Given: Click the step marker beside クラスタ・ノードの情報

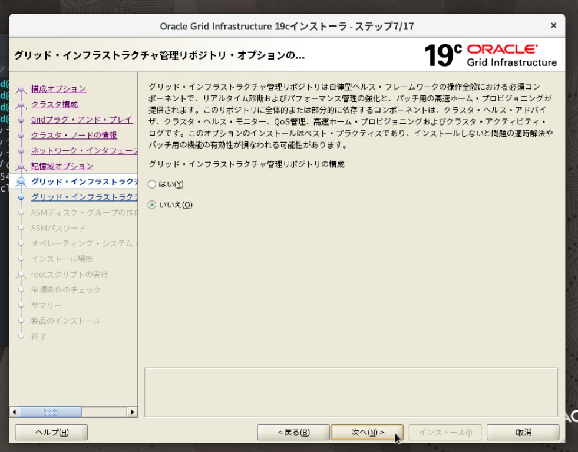Looking at the screenshot, I should coord(21,136).
